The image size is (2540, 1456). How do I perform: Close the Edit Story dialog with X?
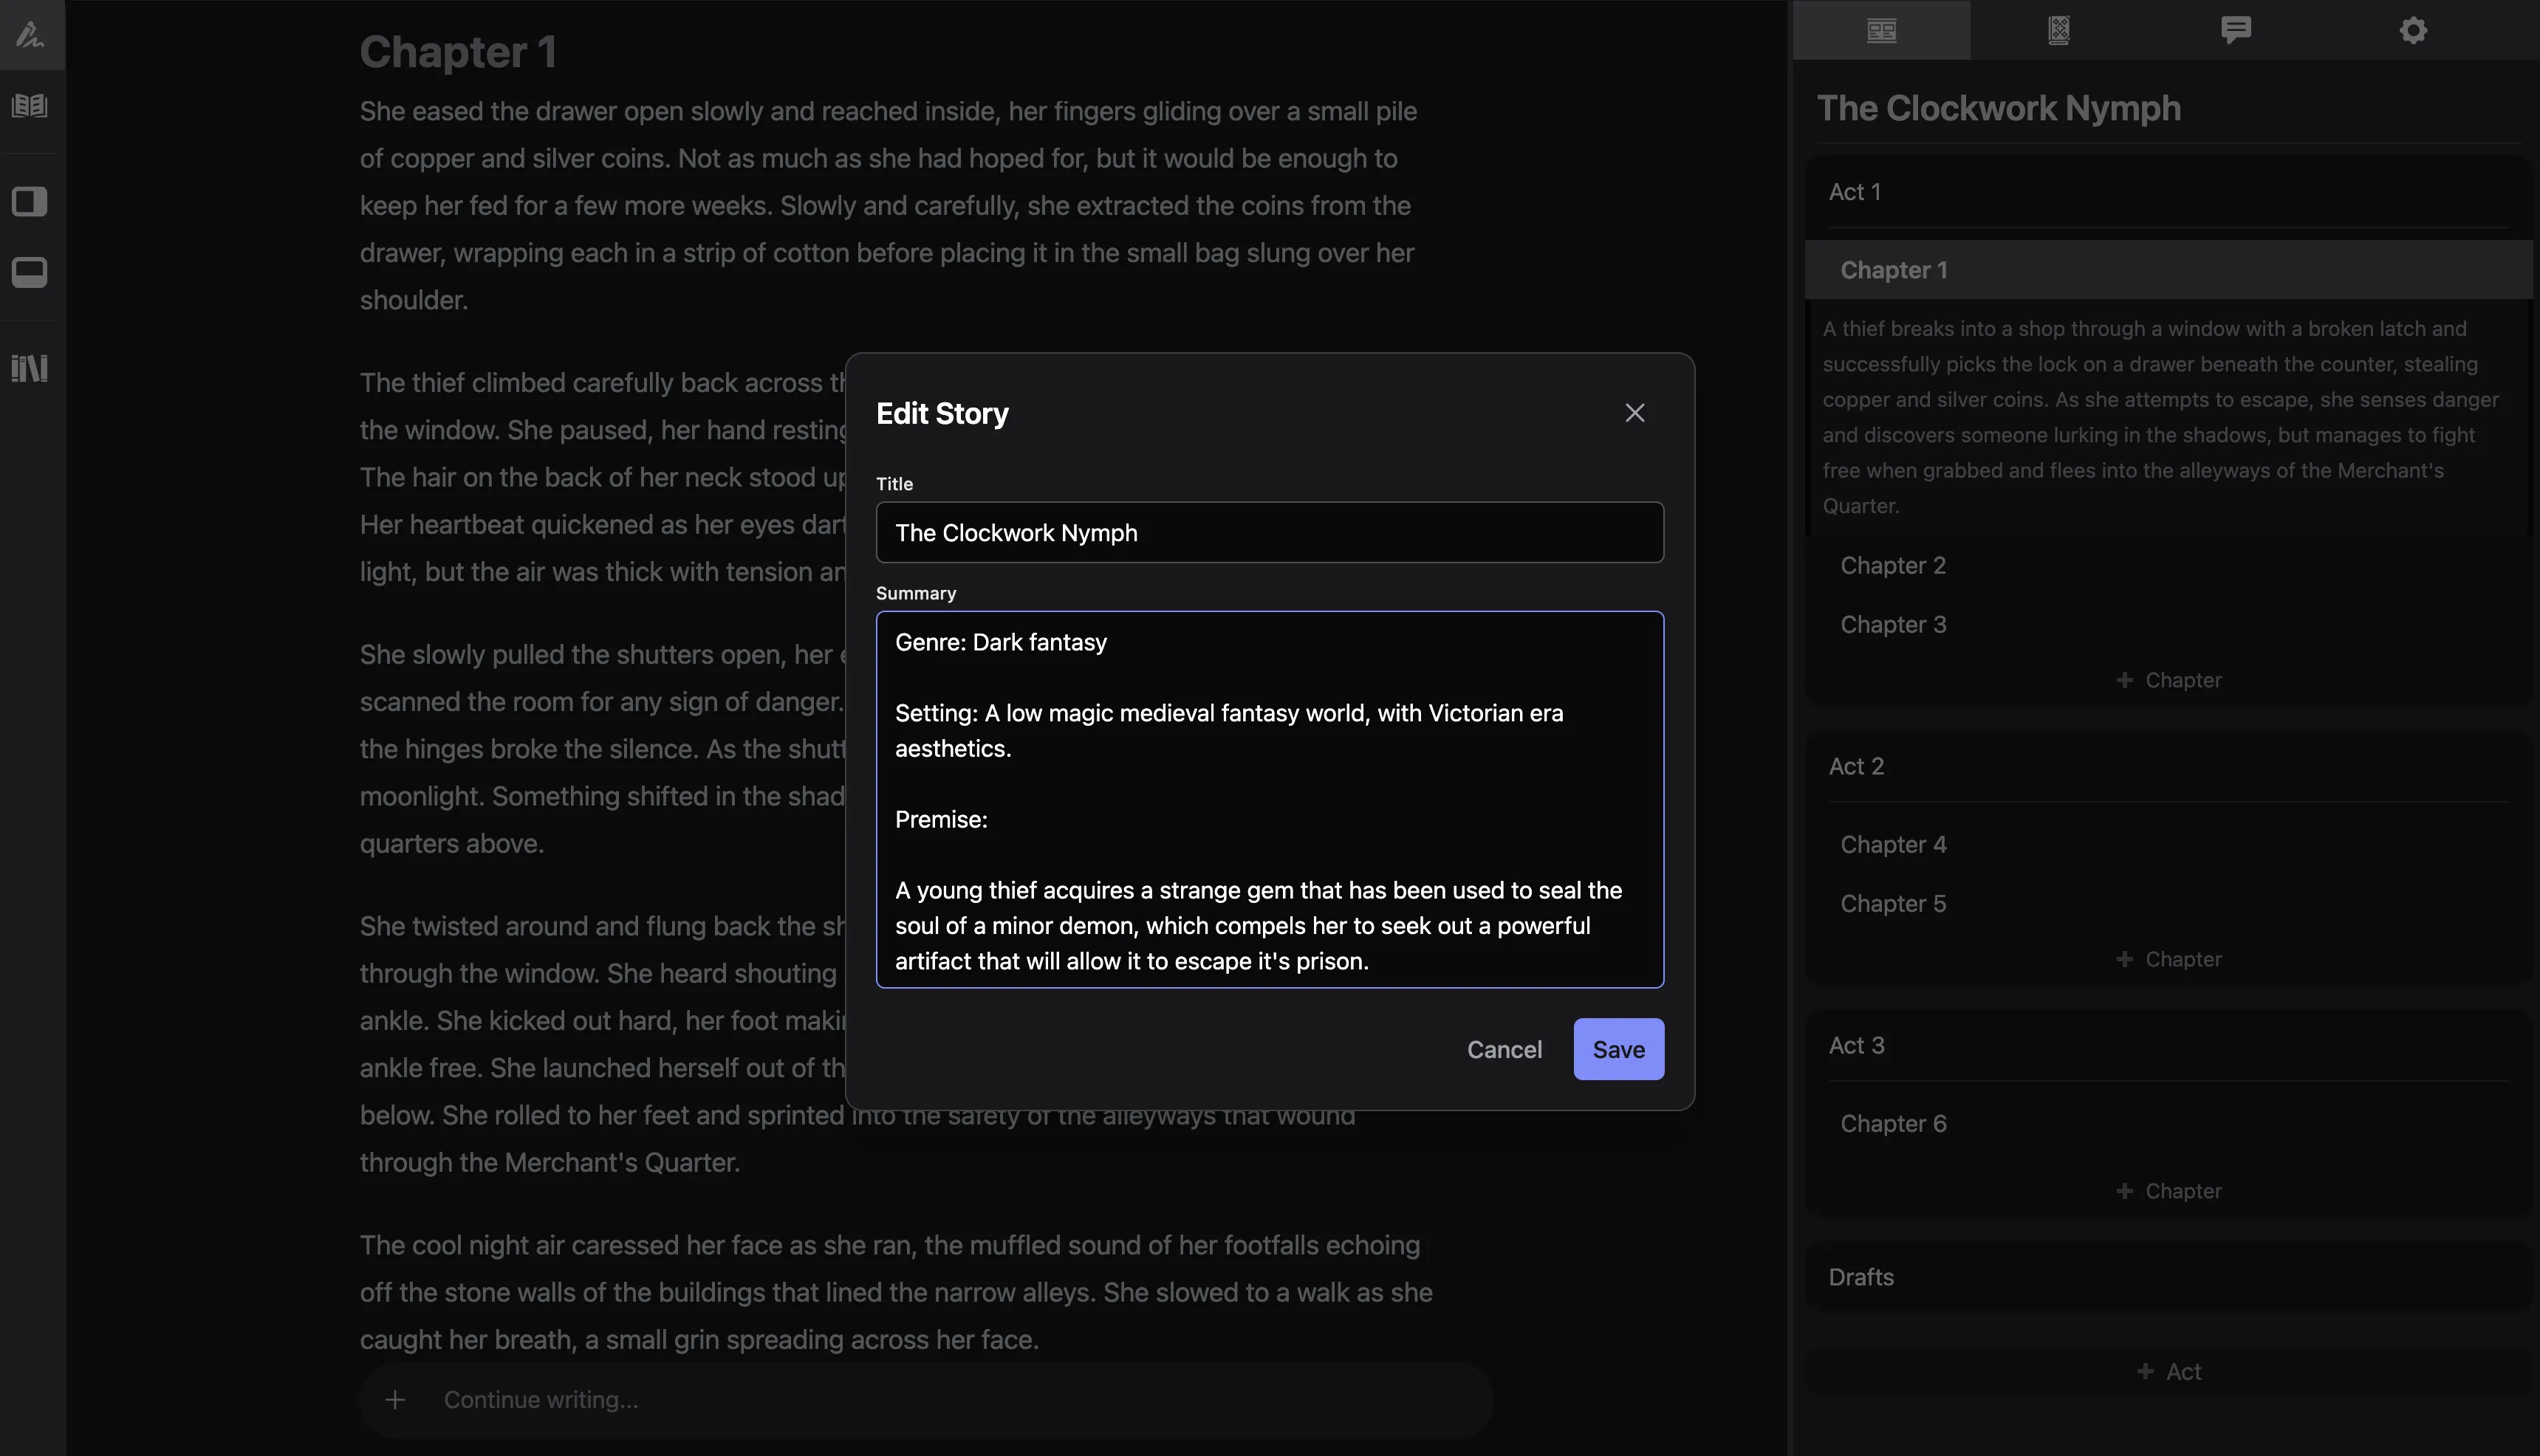point(1634,412)
